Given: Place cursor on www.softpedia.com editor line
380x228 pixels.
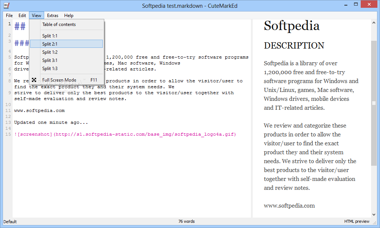Looking at the screenshot, I should point(39,110).
